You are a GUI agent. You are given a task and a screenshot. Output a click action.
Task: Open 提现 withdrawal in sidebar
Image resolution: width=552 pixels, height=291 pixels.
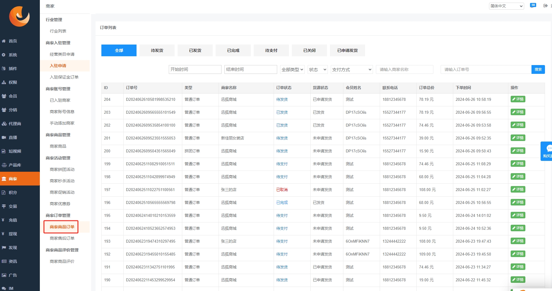20,234
